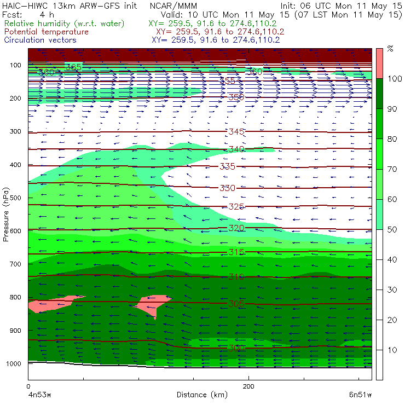Click the pink above-100% colorbar segment
405x405 pixels.
pos(379,63)
